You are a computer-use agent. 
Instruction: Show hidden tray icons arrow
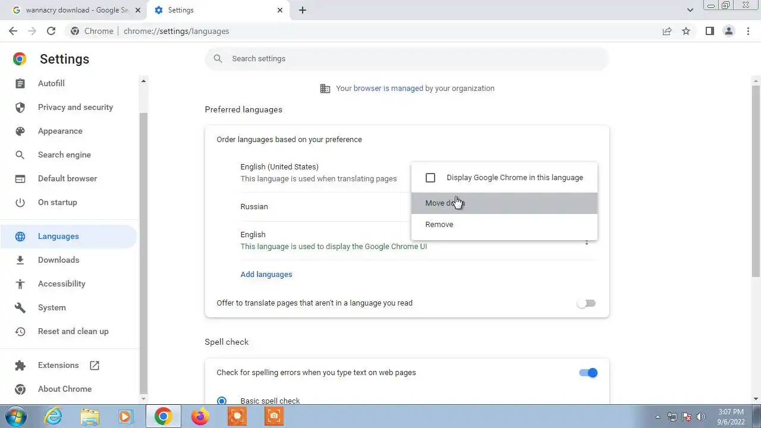[658, 417]
